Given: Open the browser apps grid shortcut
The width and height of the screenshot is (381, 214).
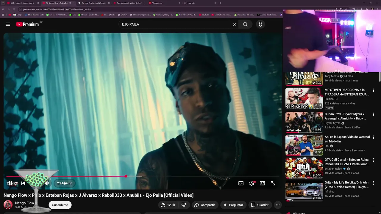Looking at the screenshot, I should tap(3, 15).
